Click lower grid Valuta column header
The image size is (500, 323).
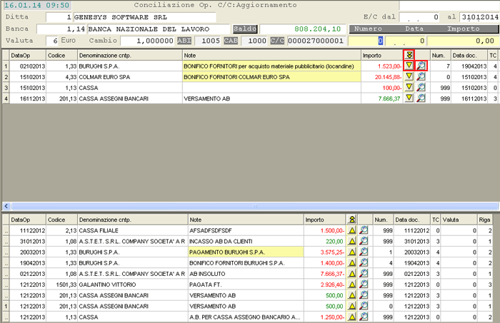click(459, 220)
